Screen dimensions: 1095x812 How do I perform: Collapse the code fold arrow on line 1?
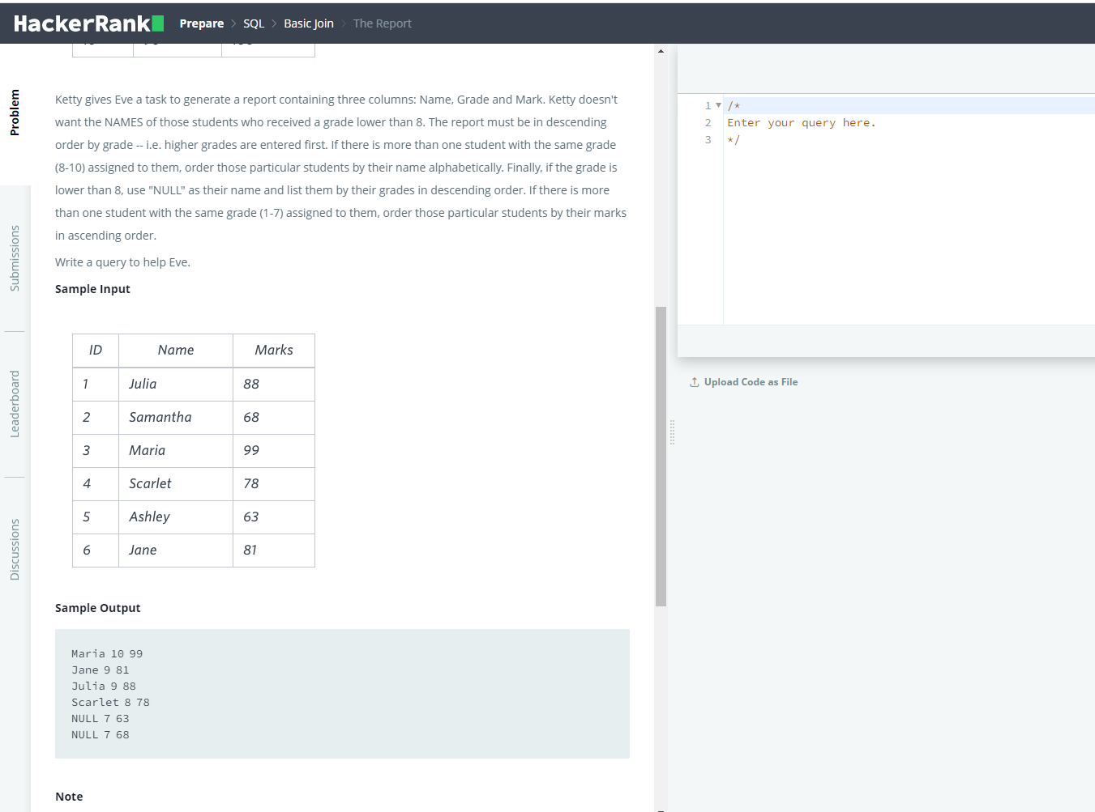(718, 105)
